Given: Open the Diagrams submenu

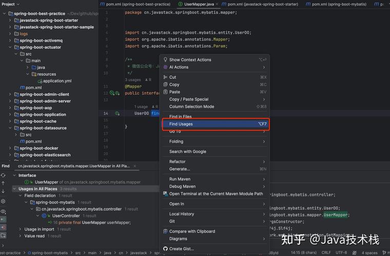Looking at the screenshot, I should click(x=215, y=239).
